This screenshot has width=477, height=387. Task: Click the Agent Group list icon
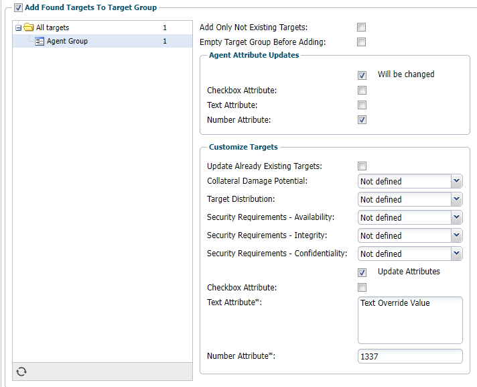40,41
